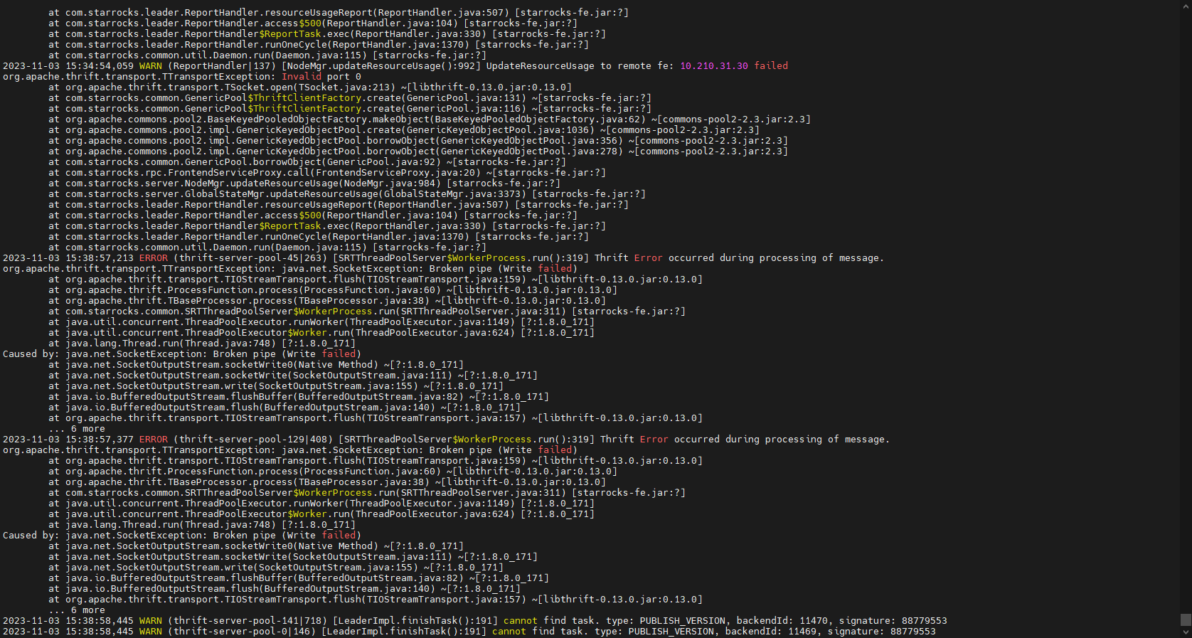Click 'processing of message.' on pool-129 line
This screenshot has width=1192, height=638.
pyautogui.click(x=828, y=440)
